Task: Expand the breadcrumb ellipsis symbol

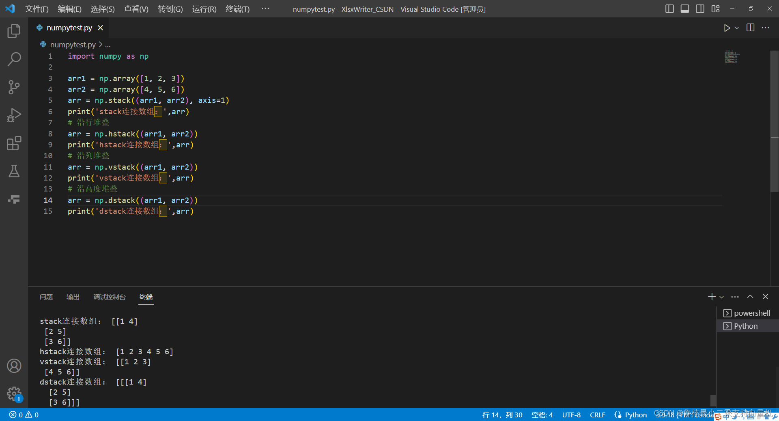Action: pyautogui.click(x=108, y=45)
